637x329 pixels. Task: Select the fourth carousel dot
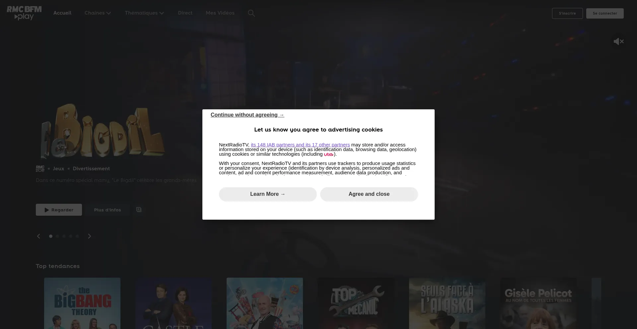pos(71,236)
